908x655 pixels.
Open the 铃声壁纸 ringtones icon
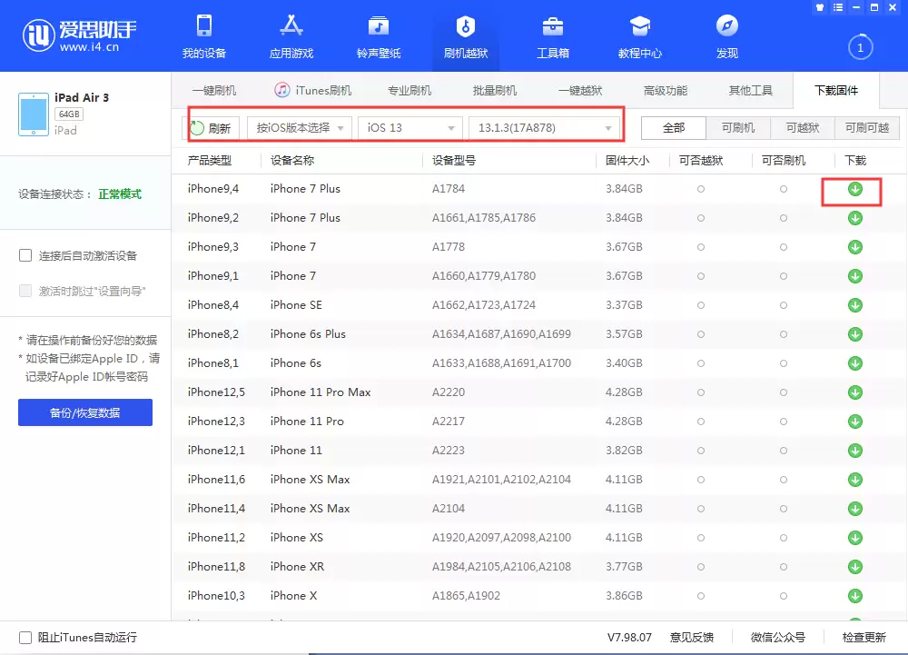pos(379,26)
